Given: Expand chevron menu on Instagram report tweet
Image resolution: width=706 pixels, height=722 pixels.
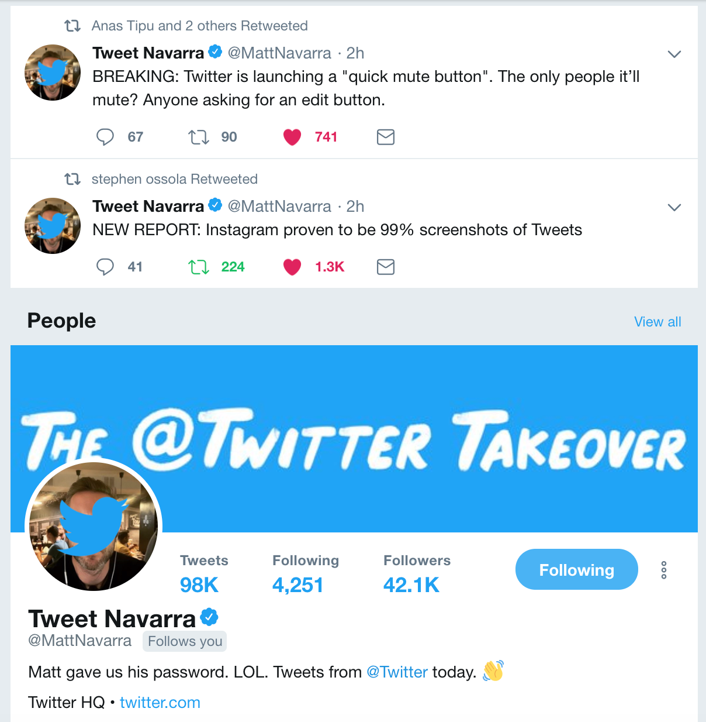Looking at the screenshot, I should [674, 208].
